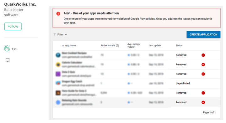The width and height of the screenshot is (226, 123).
Task: Click the Last update column header
Action: (155, 45)
